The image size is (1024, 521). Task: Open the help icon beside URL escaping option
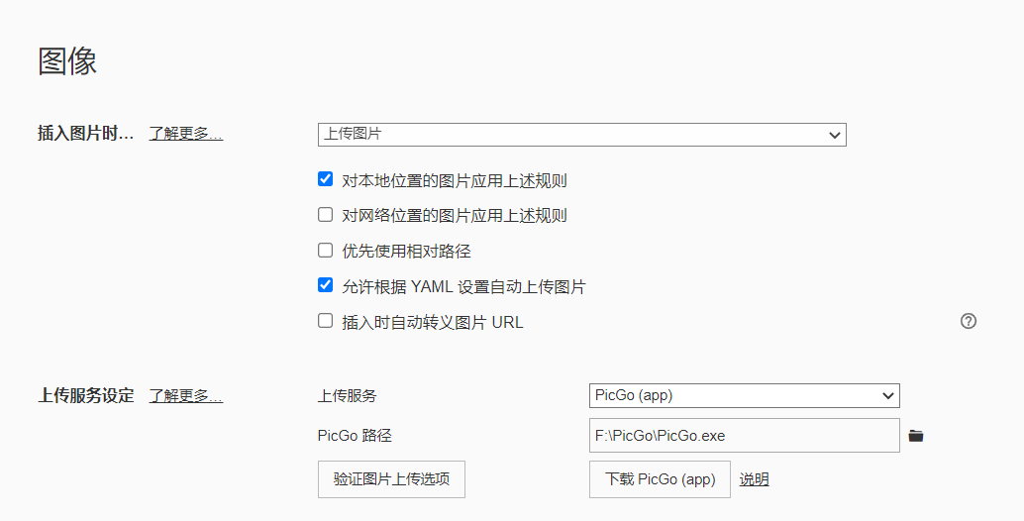click(x=969, y=321)
